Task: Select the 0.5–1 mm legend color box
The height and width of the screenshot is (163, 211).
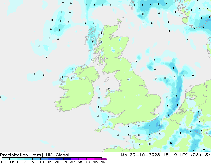Action: (x=13, y=159)
